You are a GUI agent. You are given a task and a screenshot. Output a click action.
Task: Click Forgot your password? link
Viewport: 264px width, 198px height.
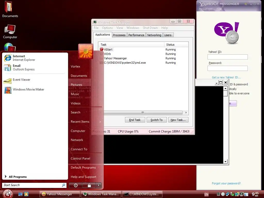[x=226, y=183]
